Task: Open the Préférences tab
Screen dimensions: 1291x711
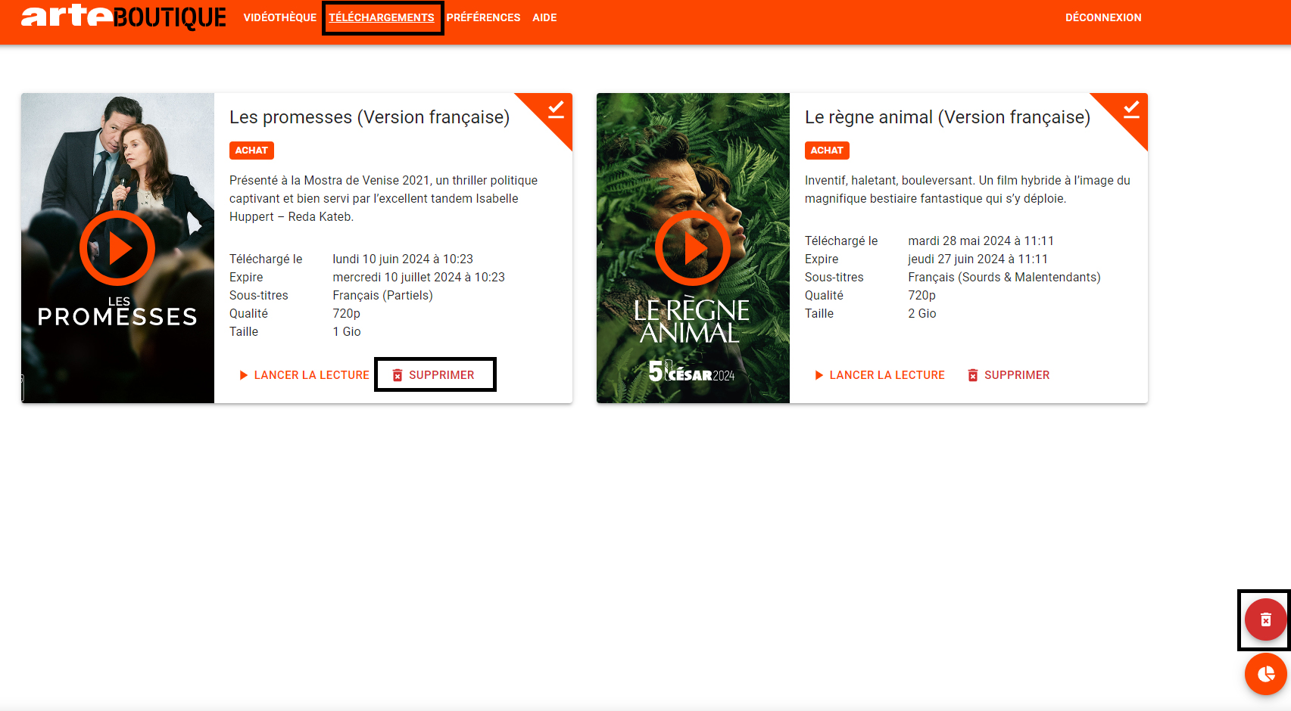Action: tap(483, 17)
